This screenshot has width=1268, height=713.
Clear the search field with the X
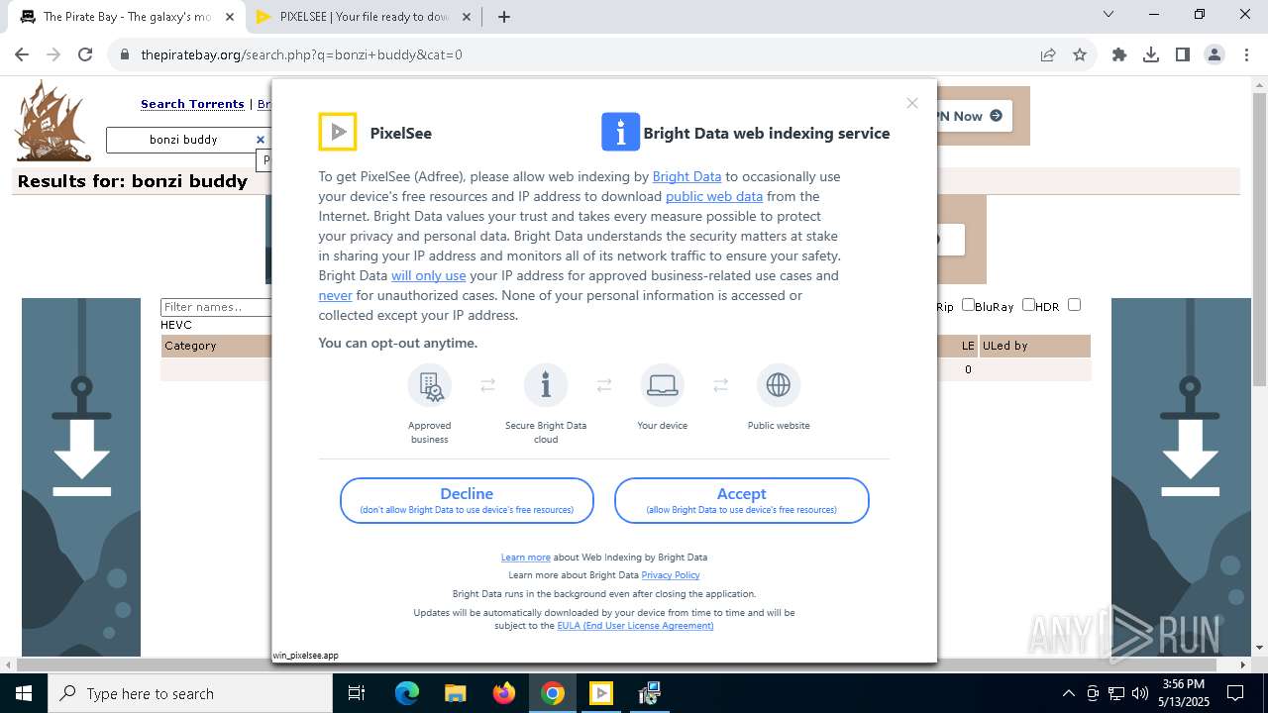[261, 140]
